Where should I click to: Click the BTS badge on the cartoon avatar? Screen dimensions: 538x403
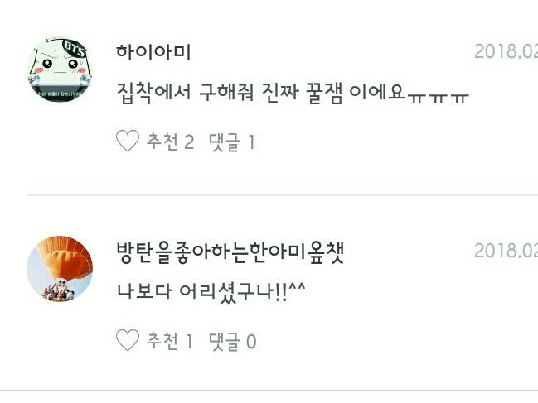coord(75,49)
